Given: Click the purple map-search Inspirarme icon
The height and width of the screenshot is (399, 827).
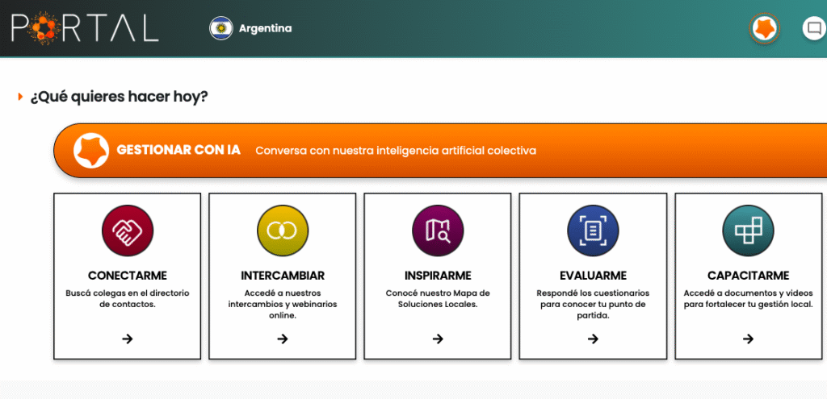Looking at the screenshot, I should point(437,231).
